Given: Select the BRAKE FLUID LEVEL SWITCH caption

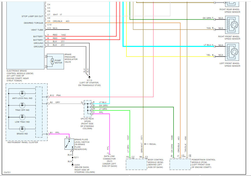Looking at the screenshot, I should 82,145.
